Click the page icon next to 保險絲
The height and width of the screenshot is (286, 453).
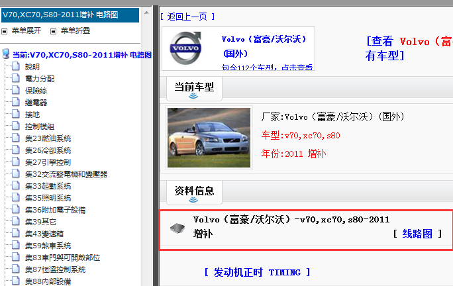[x=16, y=90]
